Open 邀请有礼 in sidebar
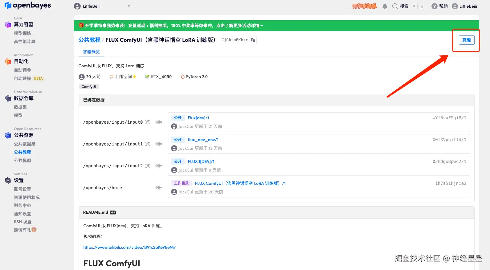Image resolution: width=490 pixels, height=270 pixels. (x=25, y=230)
